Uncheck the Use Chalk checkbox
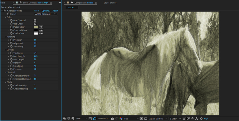This screenshot has width=239, height=121. pos(35,24)
